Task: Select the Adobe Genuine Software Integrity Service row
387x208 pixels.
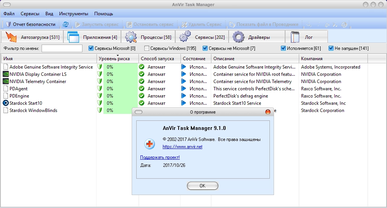Action: click(x=184, y=67)
